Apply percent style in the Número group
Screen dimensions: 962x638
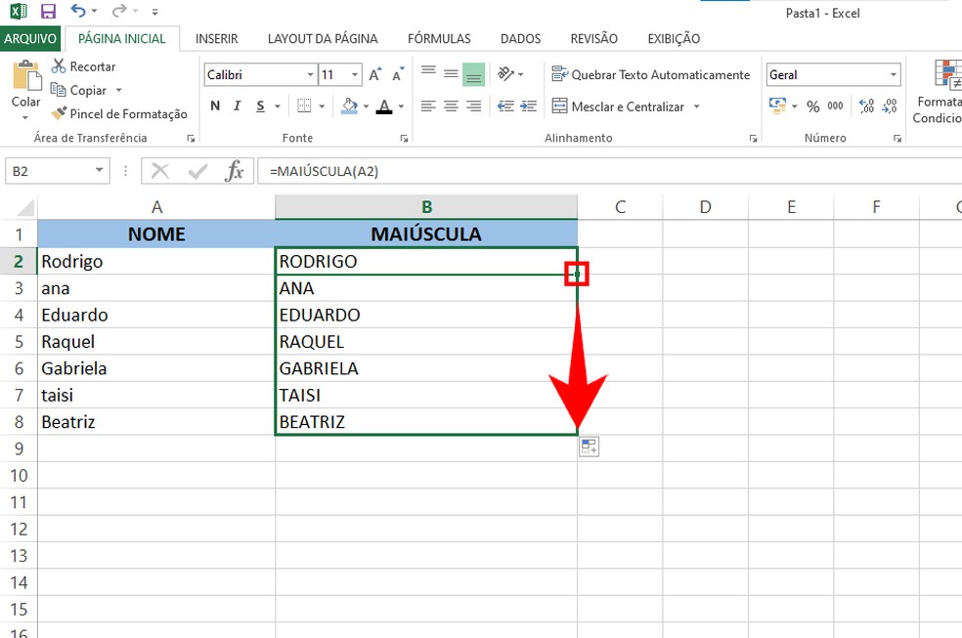813,105
